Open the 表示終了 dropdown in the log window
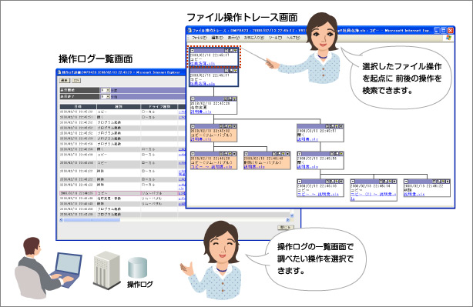This screenshot has width=473, height=307. click(106, 97)
